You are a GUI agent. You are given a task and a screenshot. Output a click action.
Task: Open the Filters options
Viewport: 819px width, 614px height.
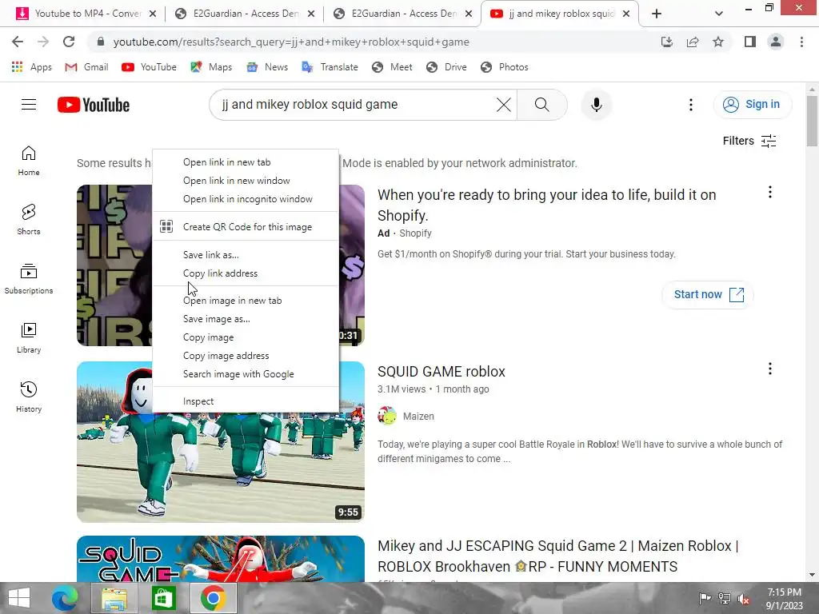click(749, 141)
